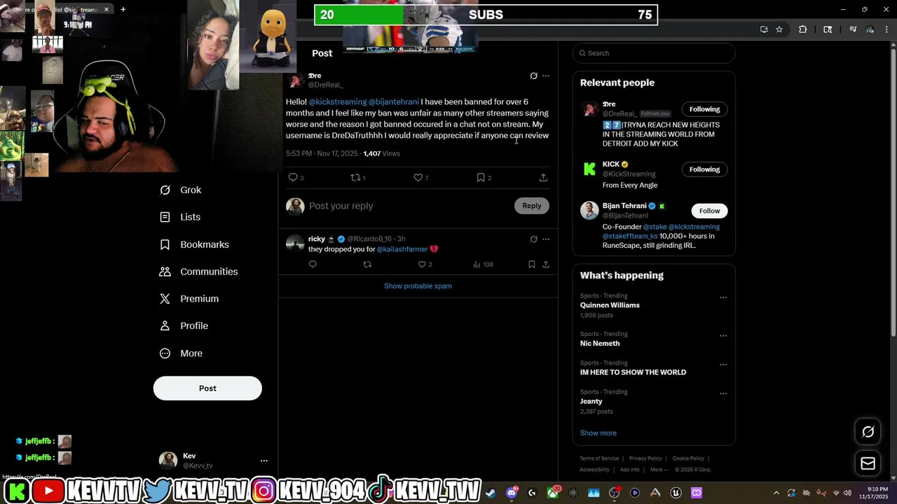Image resolution: width=897 pixels, height=504 pixels.
Task: Click the Post your reply field
Action: [406, 206]
